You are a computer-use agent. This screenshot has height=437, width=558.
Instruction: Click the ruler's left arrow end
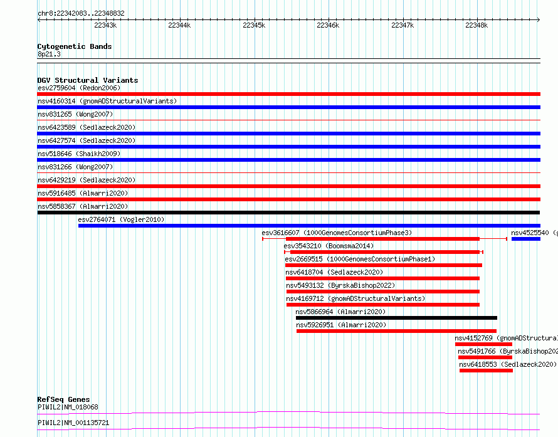tap(39, 20)
